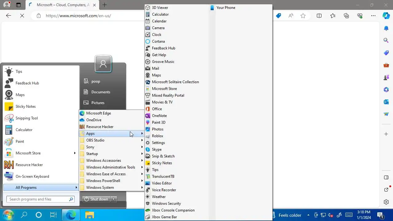Open Voice Recorder
The height and width of the screenshot is (221, 393).
(177, 190)
